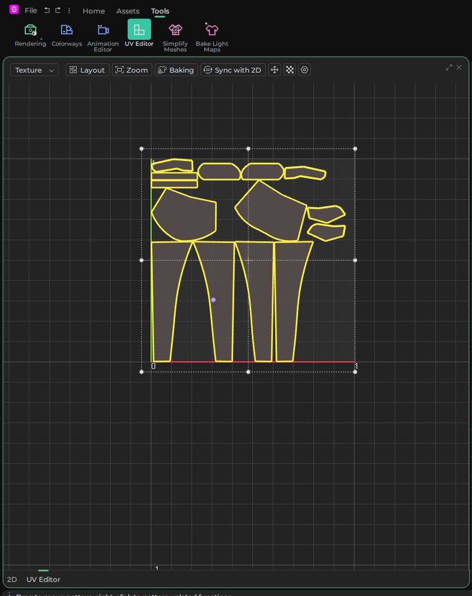The height and width of the screenshot is (596, 472).
Task: Click Sync with 2D button
Action: (232, 70)
